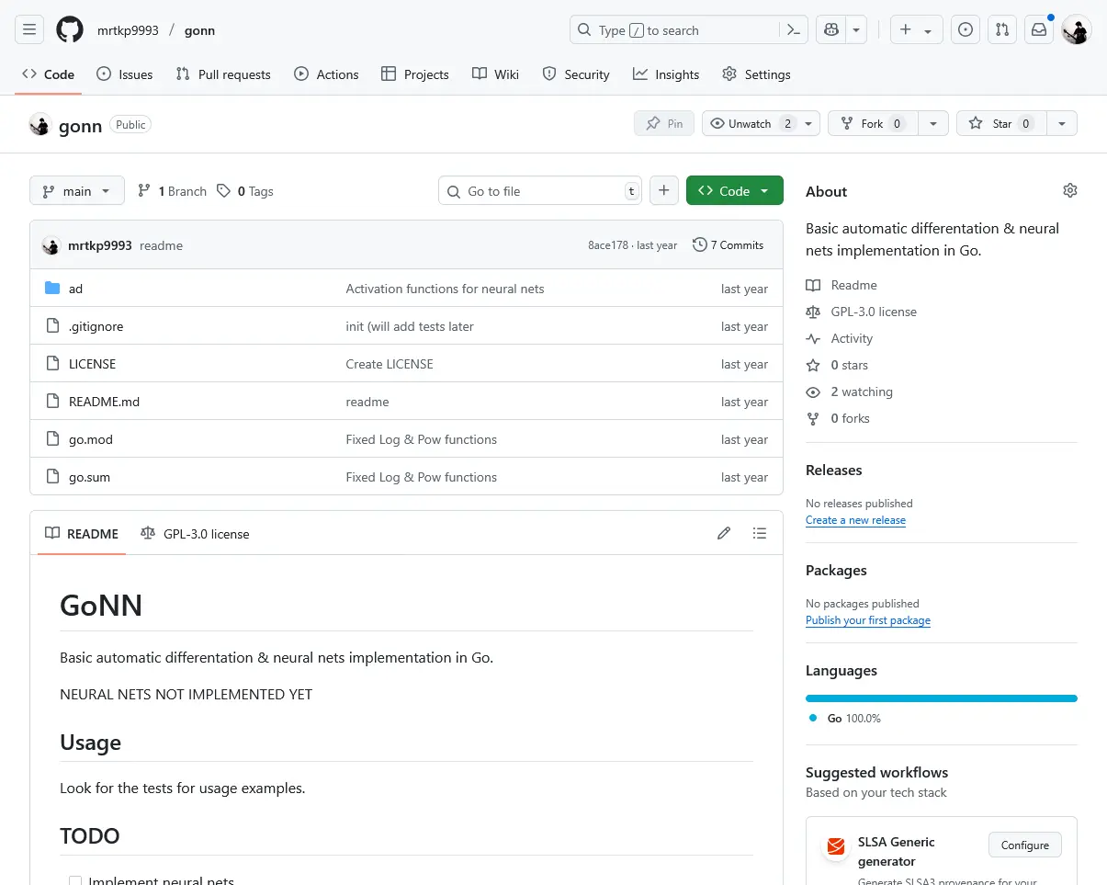1107x885 pixels.
Task: Open the LICENSE file
Action: pos(92,364)
